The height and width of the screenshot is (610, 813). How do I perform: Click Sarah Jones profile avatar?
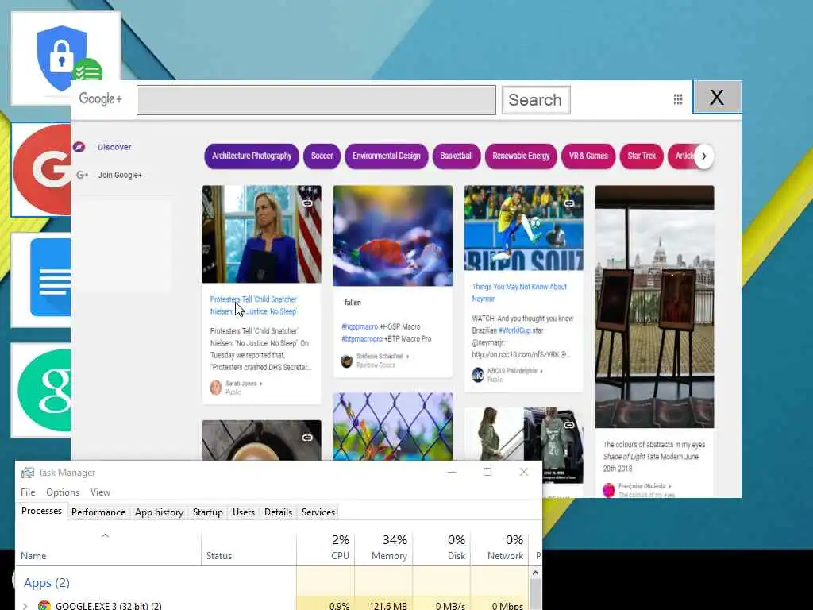point(216,388)
